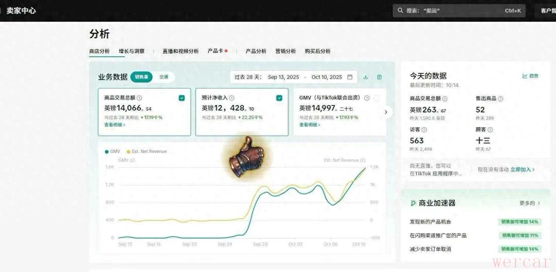Click the report document icon beside download
The image size is (556, 272).
coord(379,77)
